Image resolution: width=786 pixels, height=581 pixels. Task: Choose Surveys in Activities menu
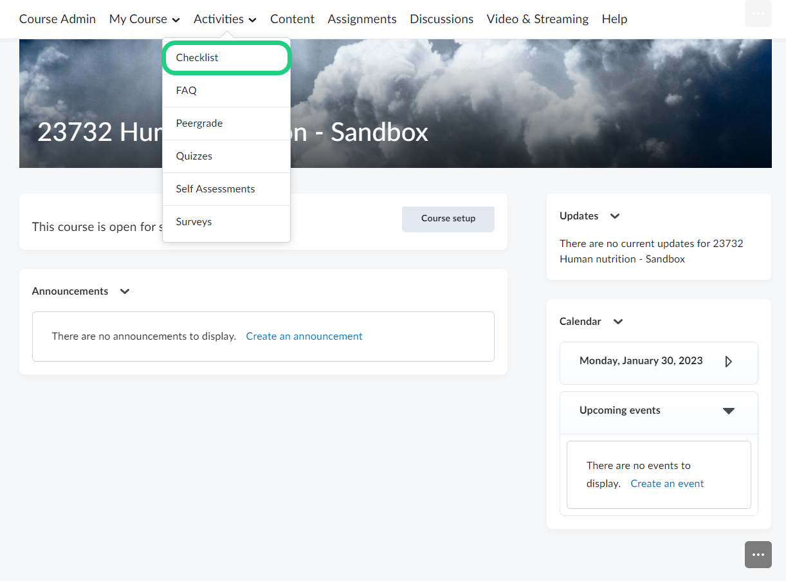pos(194,222)
